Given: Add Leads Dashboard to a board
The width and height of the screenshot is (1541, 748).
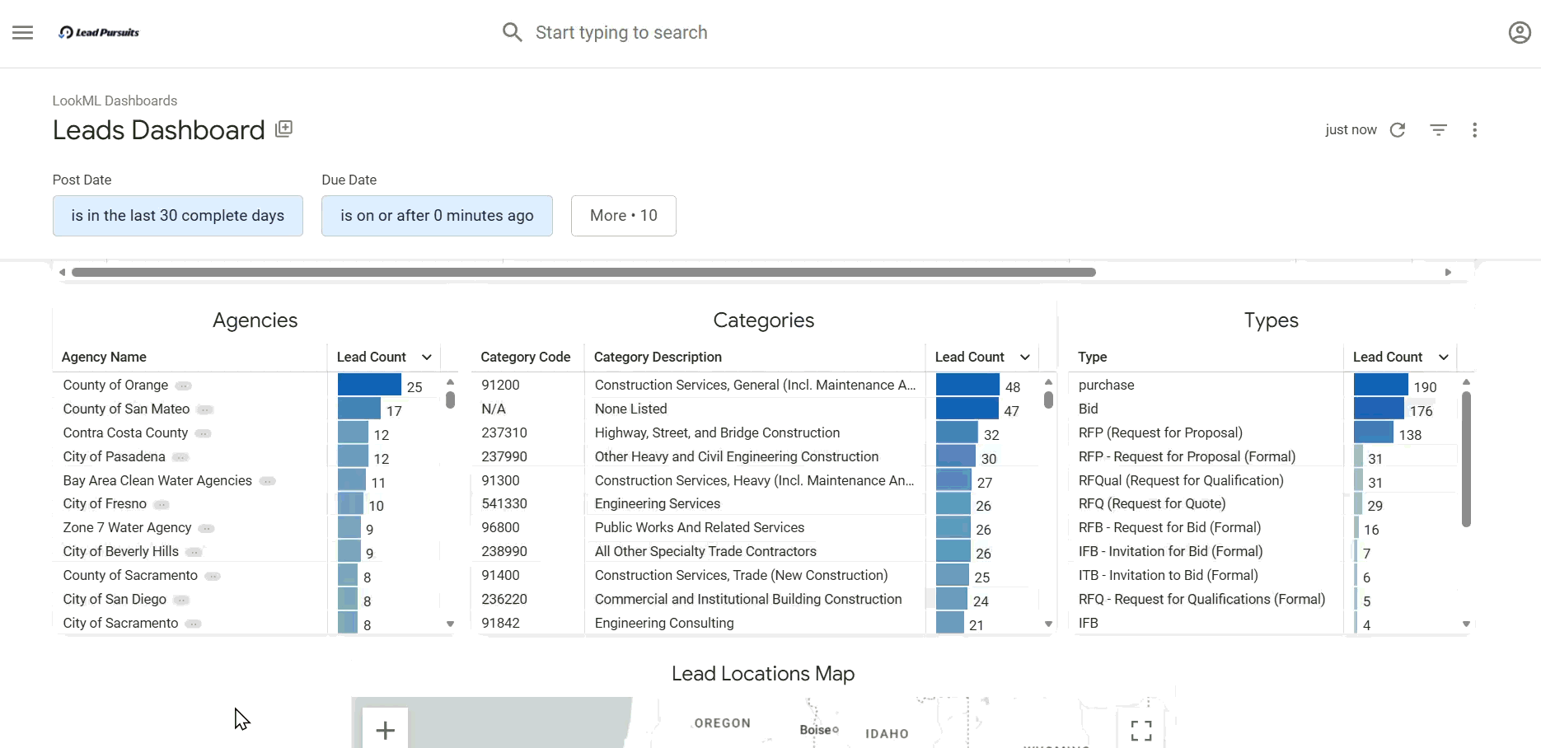Looking at the screenshot, I should (283, 129).
